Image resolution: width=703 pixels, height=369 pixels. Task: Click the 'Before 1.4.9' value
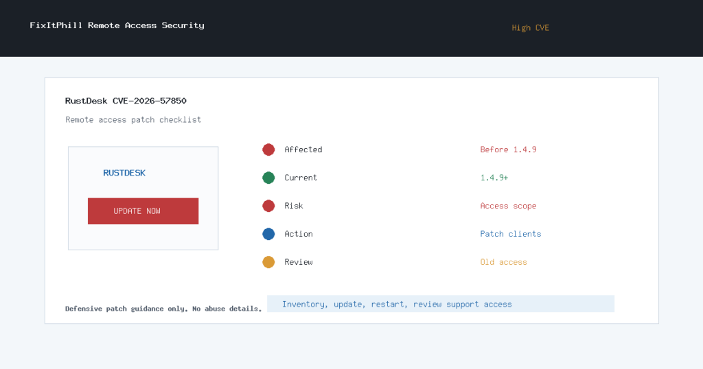point(509,150)
